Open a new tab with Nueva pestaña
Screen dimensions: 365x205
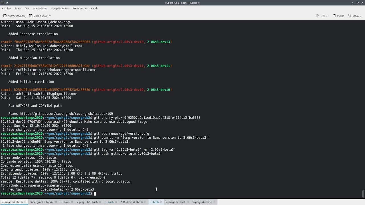point(14,16)
